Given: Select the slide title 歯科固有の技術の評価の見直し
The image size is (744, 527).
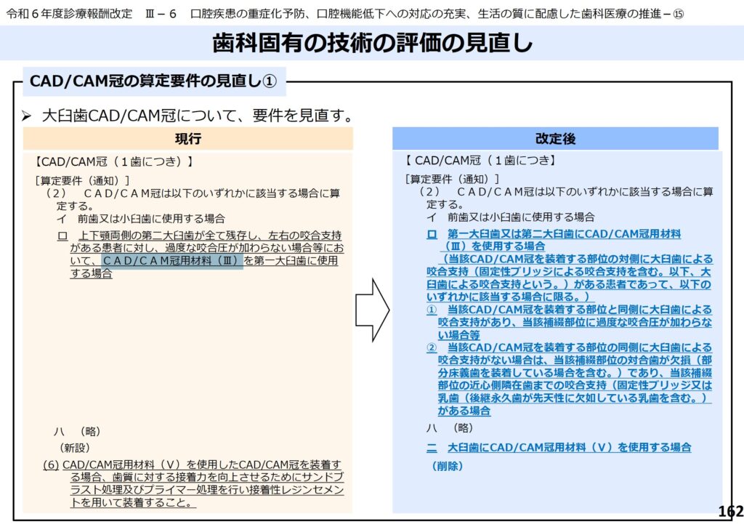Looking at the screenshot, I should tap(372, 44).
